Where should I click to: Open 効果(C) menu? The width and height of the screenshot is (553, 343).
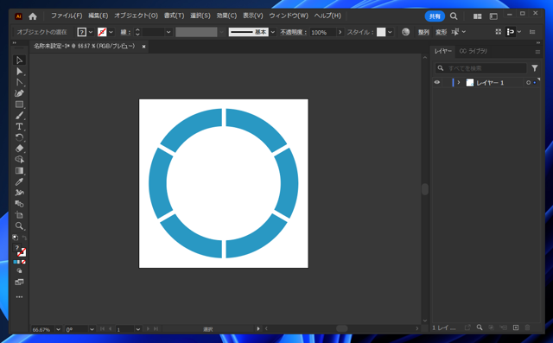click(x=226, y=16)
